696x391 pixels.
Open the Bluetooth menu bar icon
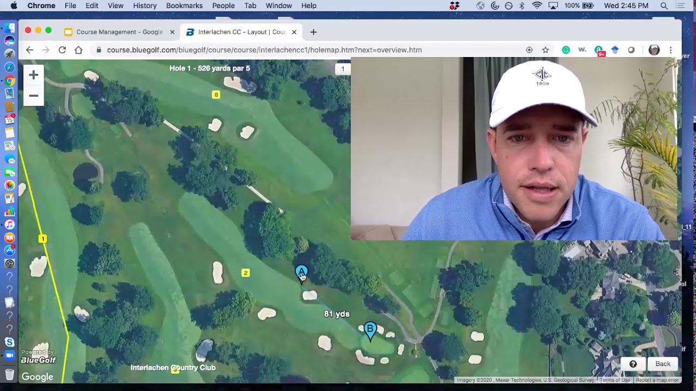(522, 5)
